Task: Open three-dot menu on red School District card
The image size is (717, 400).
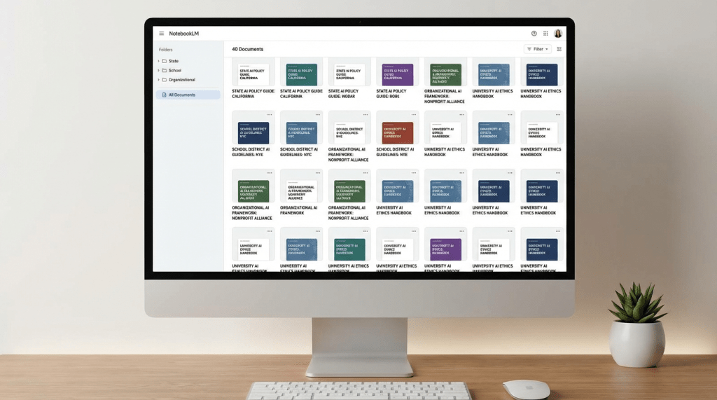Action: [x=413, y=114]
